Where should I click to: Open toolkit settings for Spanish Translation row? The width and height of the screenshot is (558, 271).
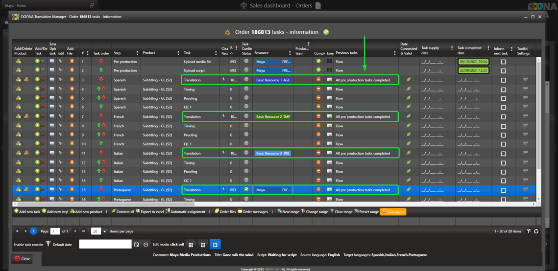(525, 80)
